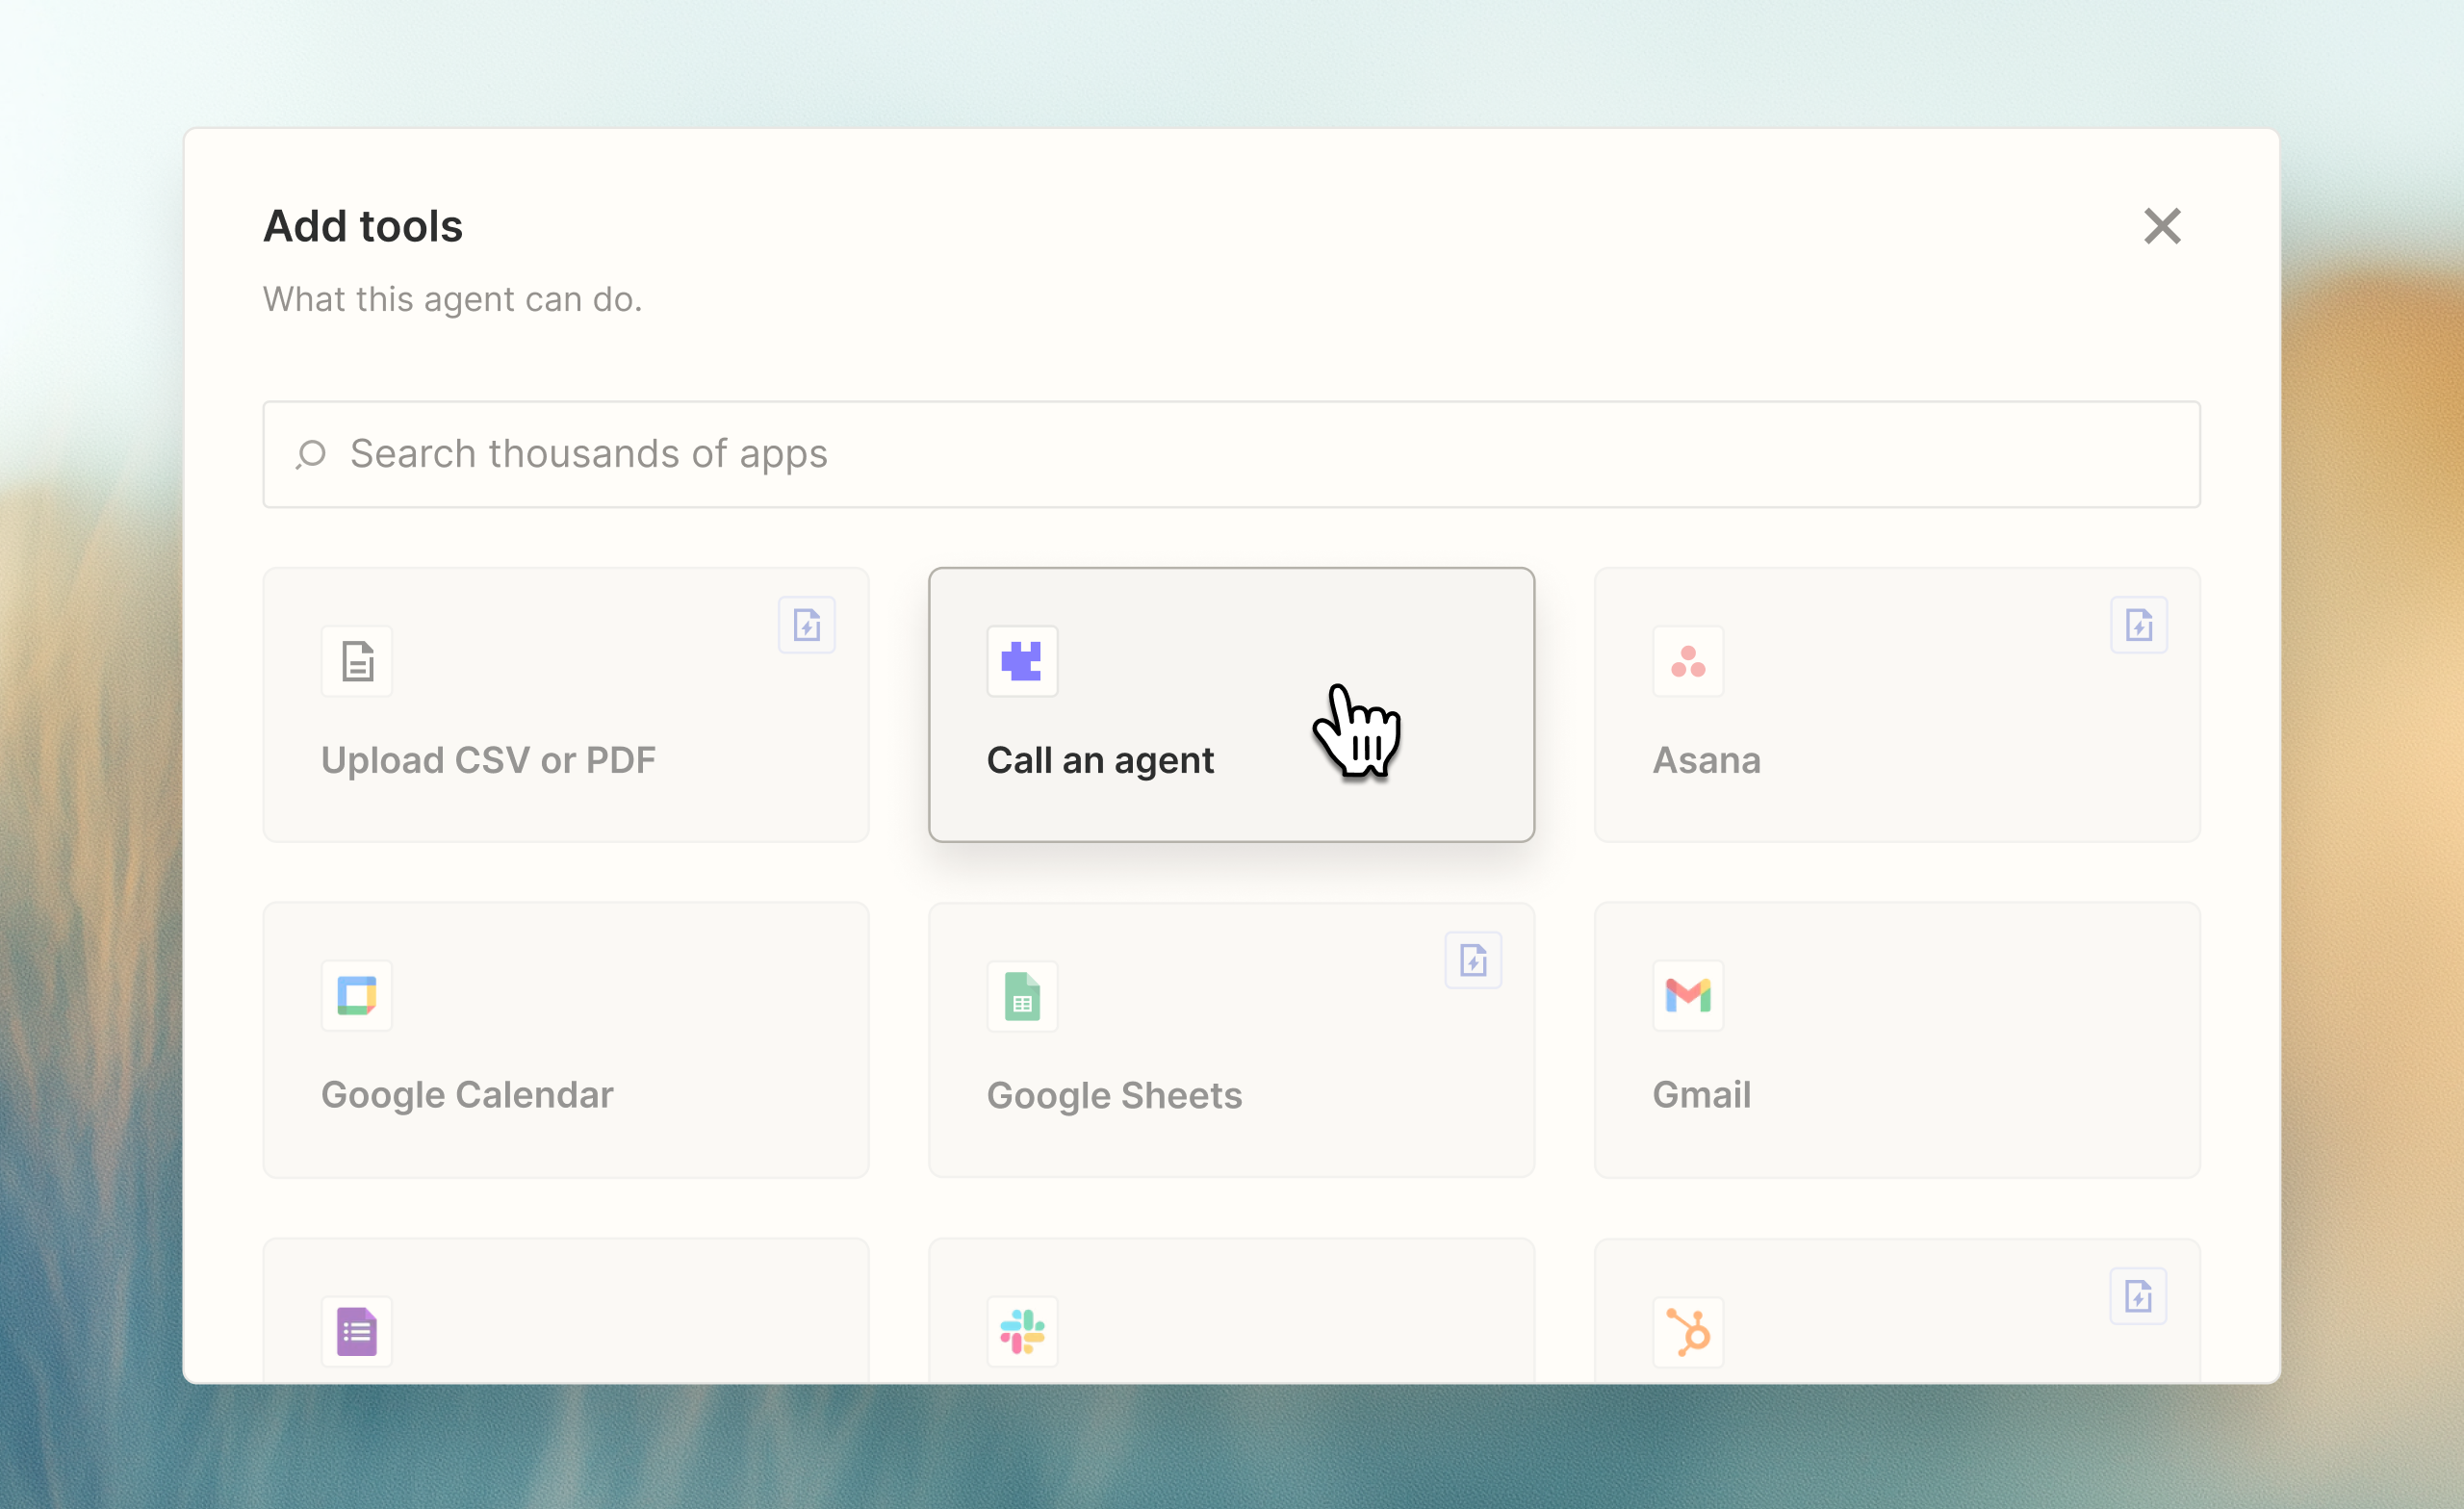Viewport: 2464px width, 1509px height.
Task: Click the trigger badge on Asana card
Action: coord(2138,625)
